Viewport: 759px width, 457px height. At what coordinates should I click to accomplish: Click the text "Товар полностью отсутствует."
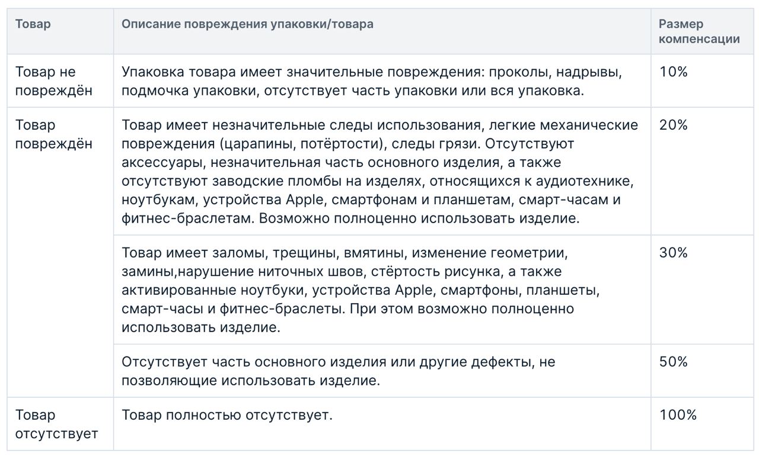227,416
